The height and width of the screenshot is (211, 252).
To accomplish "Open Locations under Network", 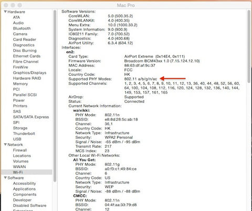I will coord(22,156).
